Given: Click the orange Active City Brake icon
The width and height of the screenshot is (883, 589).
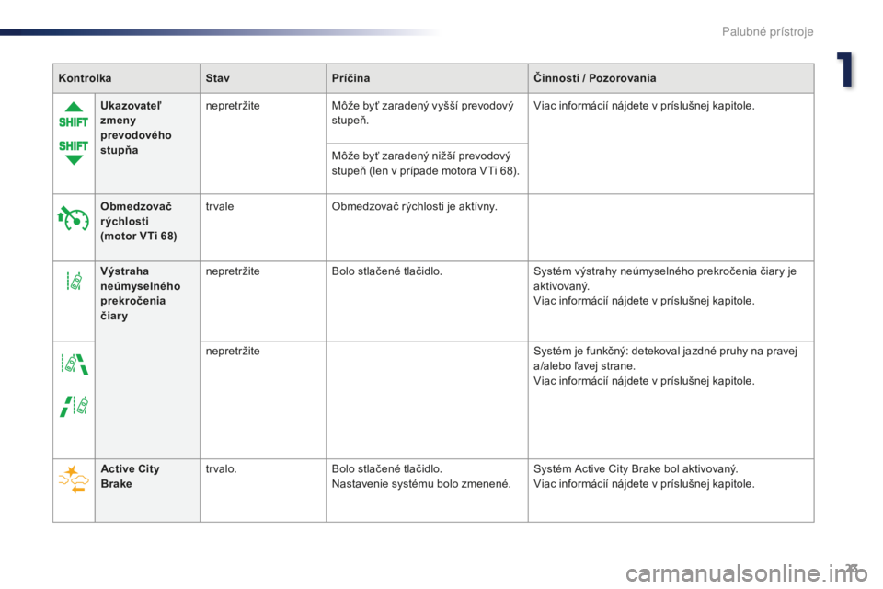Looking at the screenshot, I should [x=74, y=479].
